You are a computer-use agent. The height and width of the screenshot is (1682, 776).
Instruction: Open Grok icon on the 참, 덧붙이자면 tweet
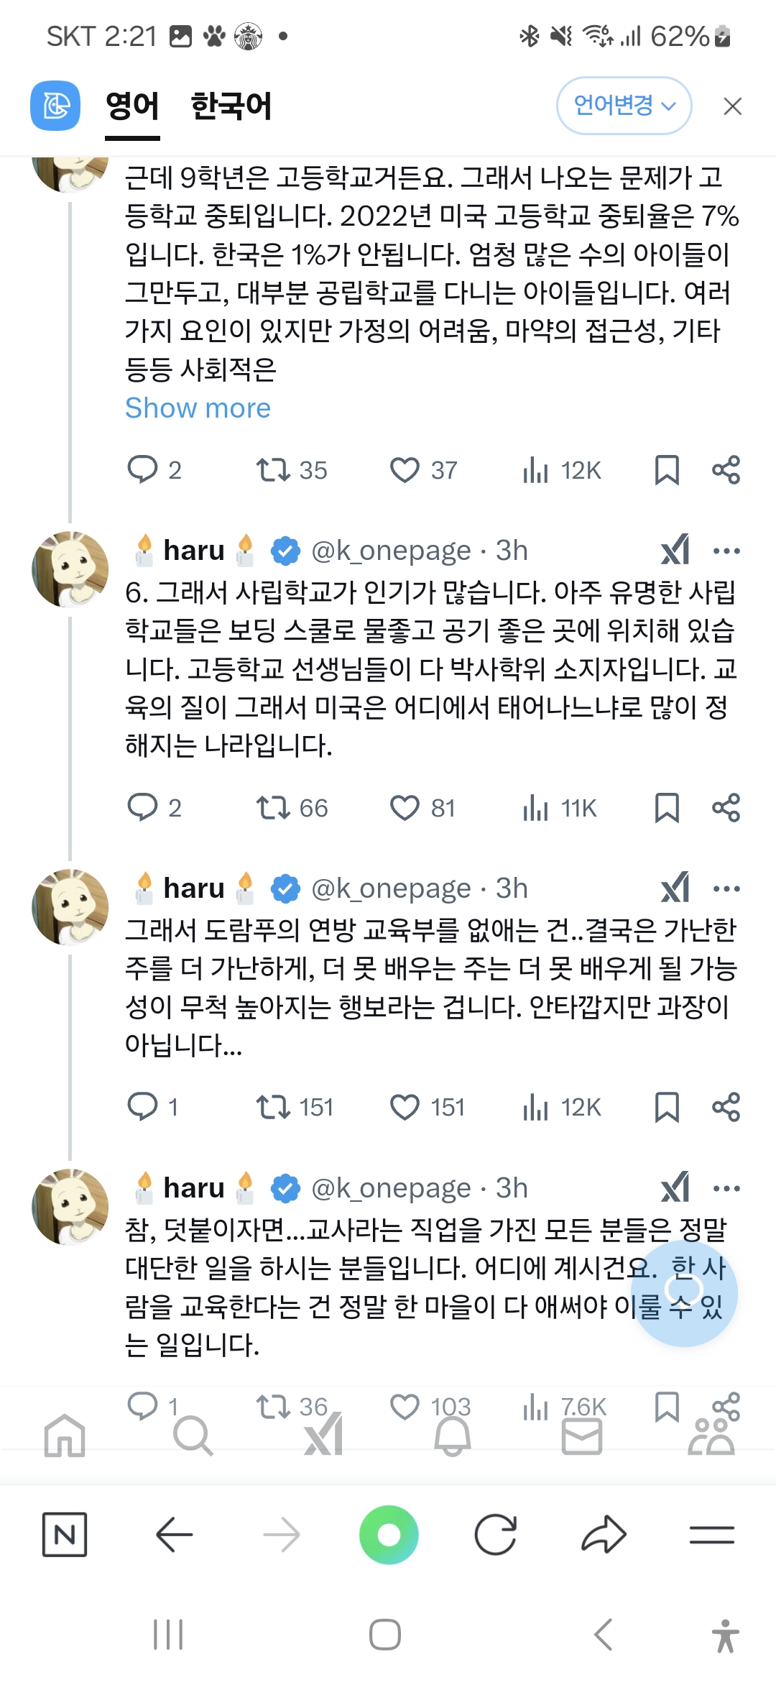[675, 1188]
